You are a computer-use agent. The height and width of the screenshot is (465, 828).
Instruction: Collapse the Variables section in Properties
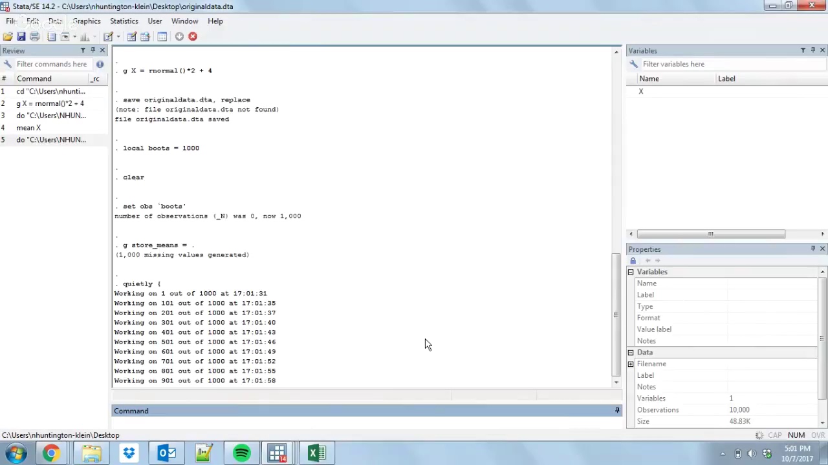tap(631, 272)
